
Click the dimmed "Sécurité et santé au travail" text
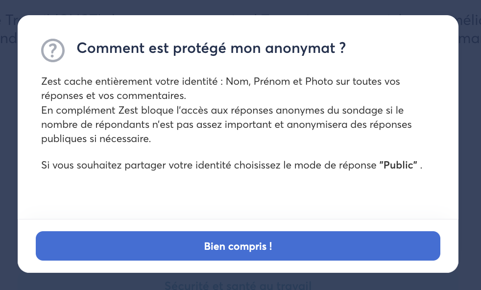point(238,285)
